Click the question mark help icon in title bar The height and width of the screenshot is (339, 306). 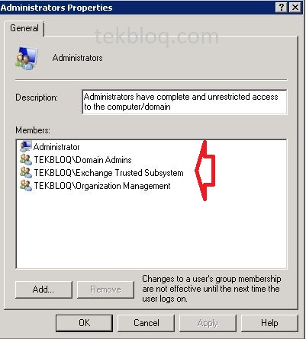click(282, 8)
